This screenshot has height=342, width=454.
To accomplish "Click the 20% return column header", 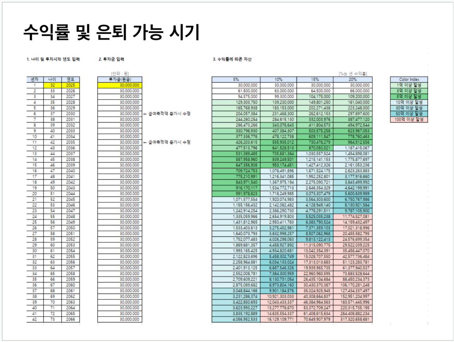I will coord(352,79).
